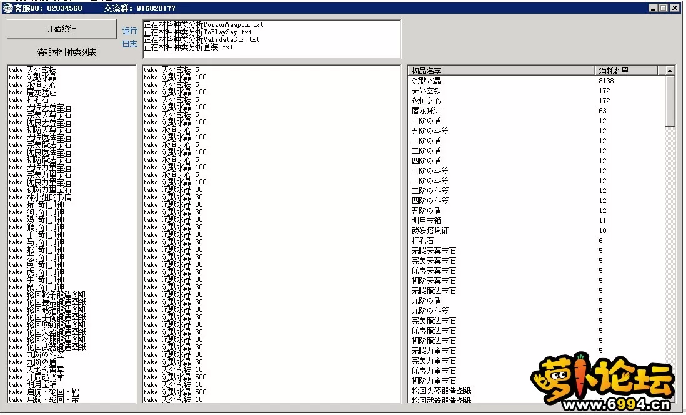This screenshot has width=686, height=415.
Task: Click 沉默水晶 row in results table
Action: 537,81
